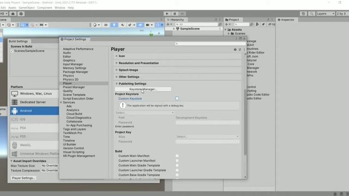Select the Dedicated Server platform

(x=34, y=102)
